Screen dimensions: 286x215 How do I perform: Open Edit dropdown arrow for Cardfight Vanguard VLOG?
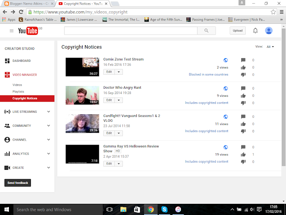[119, 133]
